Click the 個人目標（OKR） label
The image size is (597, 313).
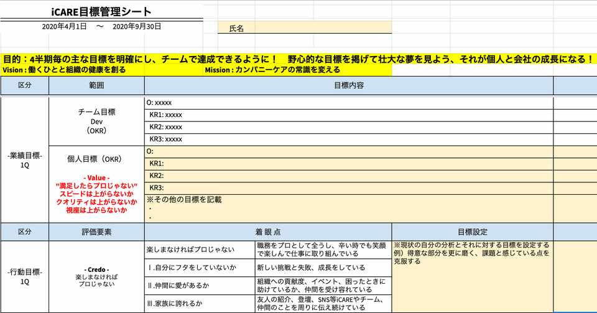(x=95, y=159)
